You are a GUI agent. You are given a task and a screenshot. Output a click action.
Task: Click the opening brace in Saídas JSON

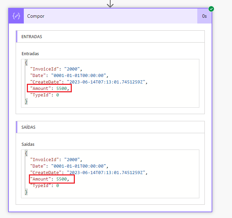coord(26,153)
